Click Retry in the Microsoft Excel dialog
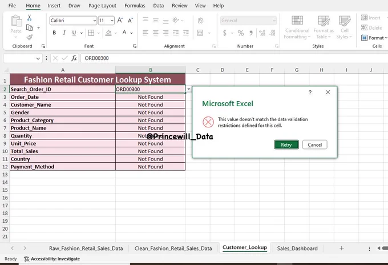388x265 pixels. (x=286, y=144)
